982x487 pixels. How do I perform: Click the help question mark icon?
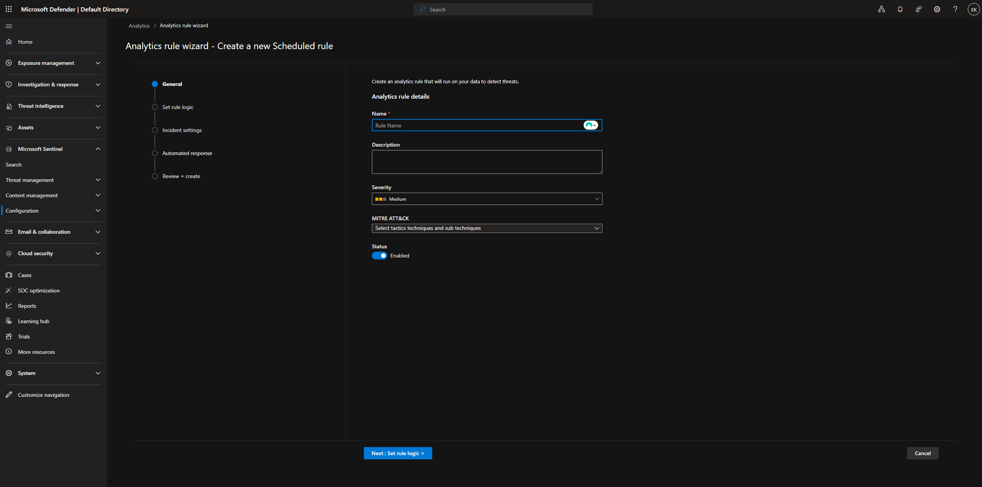pos(955,9)
